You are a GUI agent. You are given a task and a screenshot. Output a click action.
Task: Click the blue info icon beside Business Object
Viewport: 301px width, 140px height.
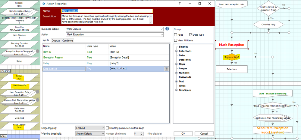click(167, 29)
